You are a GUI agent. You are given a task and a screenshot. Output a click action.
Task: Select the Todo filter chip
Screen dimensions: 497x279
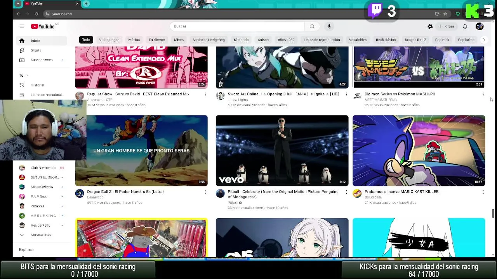[x=86, y=40]
